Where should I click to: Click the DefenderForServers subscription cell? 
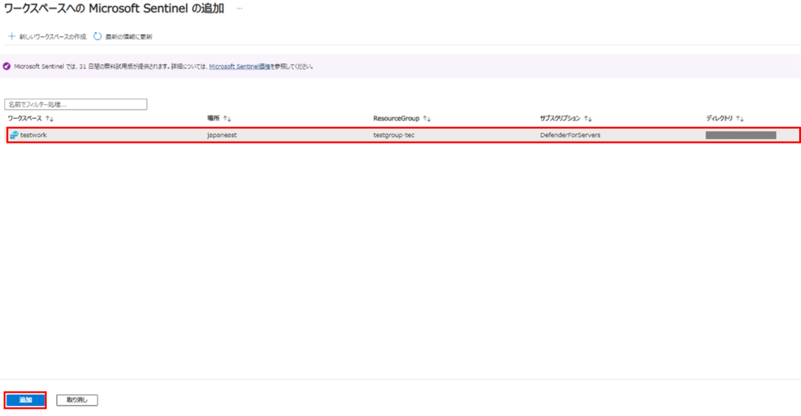pyautogui.click(x=570, y=135)
